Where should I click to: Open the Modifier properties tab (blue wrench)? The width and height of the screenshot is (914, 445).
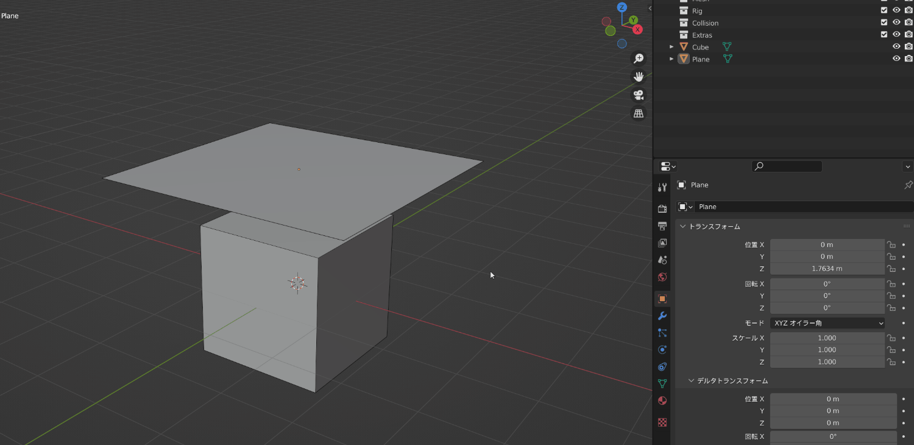(x=662, y=316)
